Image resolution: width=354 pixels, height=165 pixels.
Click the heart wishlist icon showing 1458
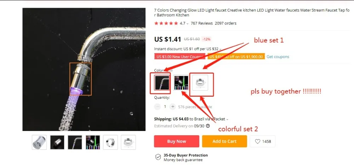click(258, 142)
